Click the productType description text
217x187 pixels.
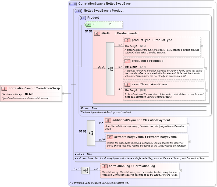click(162, 51)
